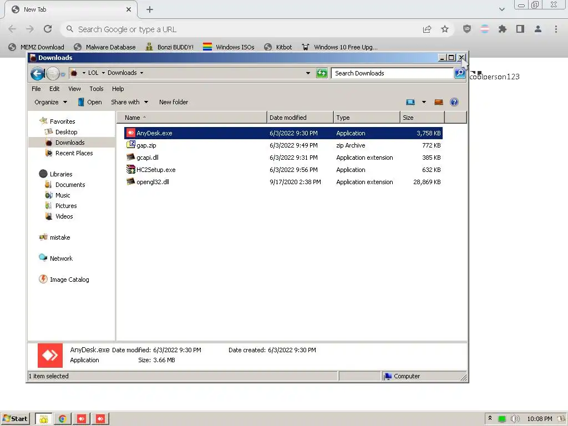Open Chrome extensions puzzle icon
Image resolution: width=568 pixels, height=426 pixels.
click(x=502, y=29)
